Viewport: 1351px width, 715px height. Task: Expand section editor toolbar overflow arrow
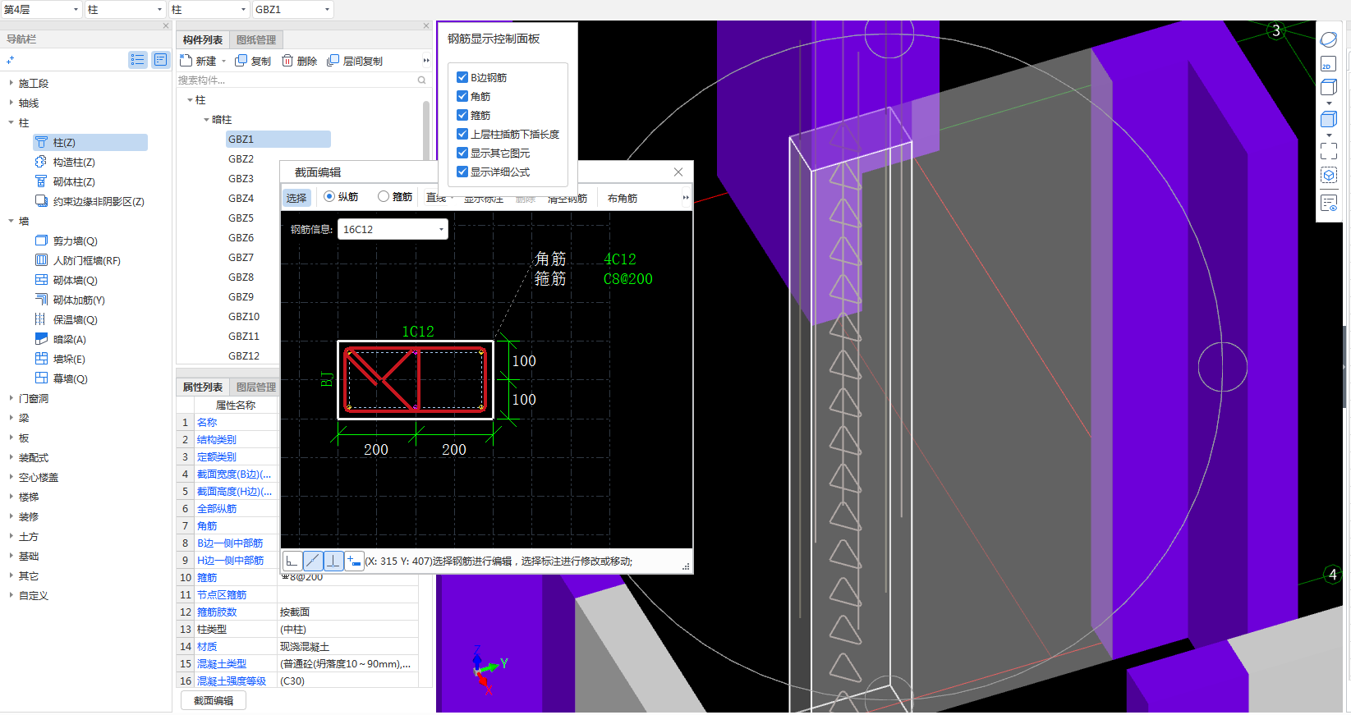pyautogui.click(x=686, y=198)
